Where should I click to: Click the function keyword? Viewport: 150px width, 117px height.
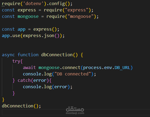pyautogui.click(x=28, y=55)
